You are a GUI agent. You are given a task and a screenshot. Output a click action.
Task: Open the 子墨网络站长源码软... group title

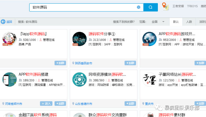tap(177, 75)
